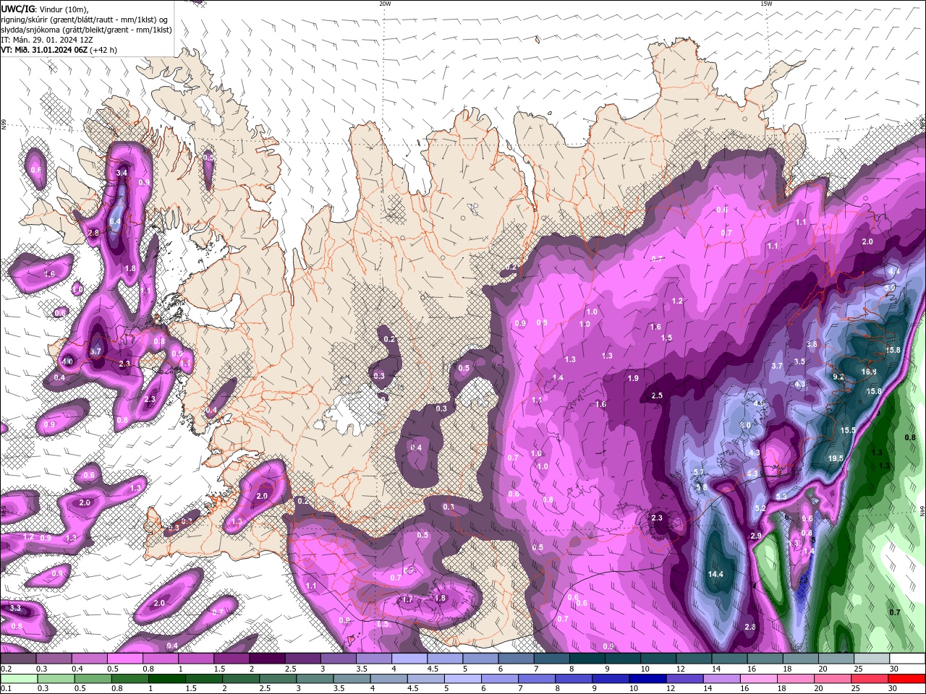The image size is (926, 694).
Task: Click the '0.1' label in the rain legend
Action: pos(6,688)
